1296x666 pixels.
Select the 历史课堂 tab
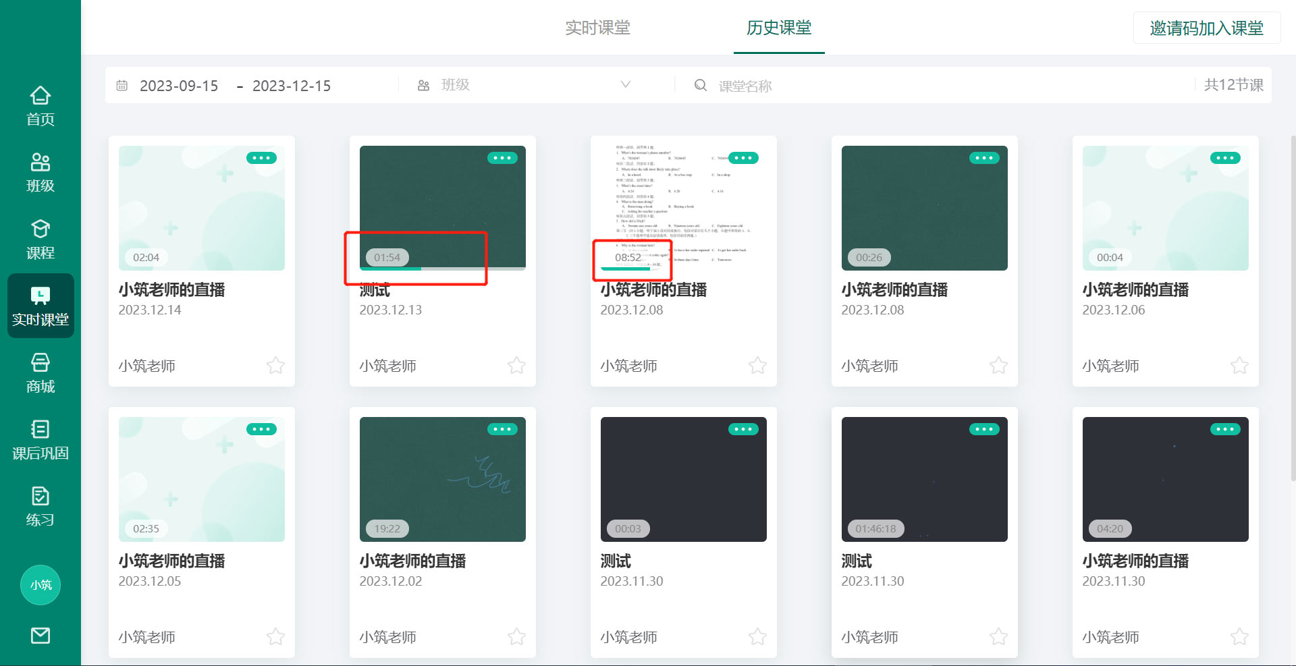tap(778, 28)
